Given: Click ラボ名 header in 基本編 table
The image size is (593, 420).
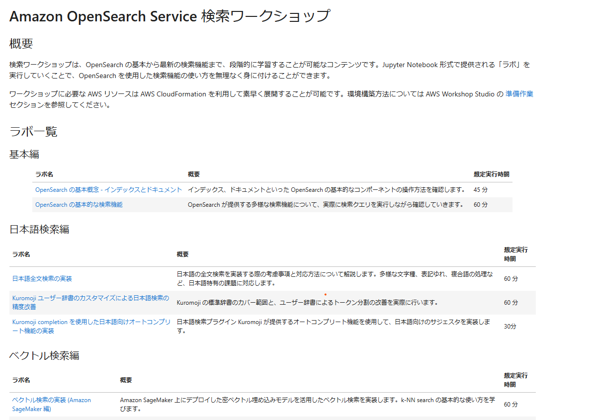Looking at the screenshot, I should (x=44, y=174).
